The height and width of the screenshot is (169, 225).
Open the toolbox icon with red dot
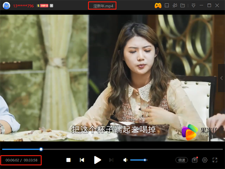(194, 160)
